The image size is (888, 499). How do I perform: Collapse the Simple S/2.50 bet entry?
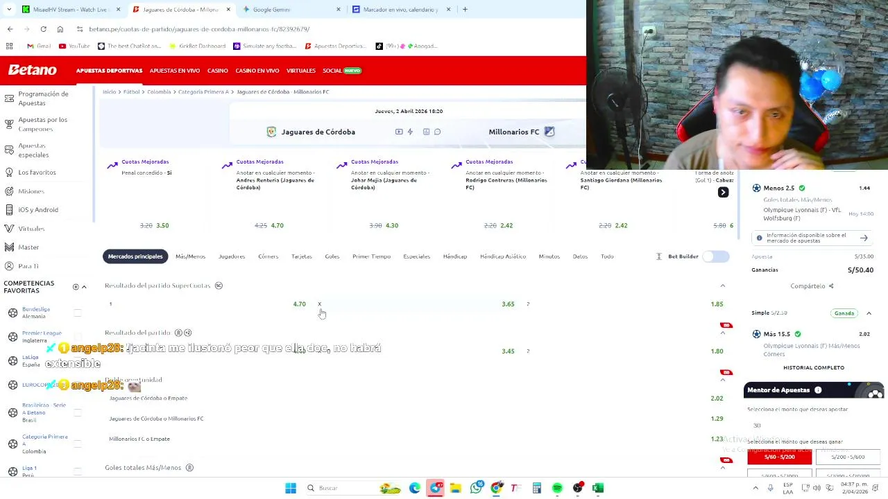(x=869, y=313)
